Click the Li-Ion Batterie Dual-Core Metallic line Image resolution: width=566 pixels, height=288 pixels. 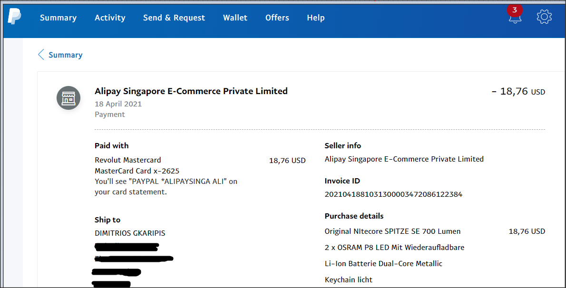[x=383, y=264]
